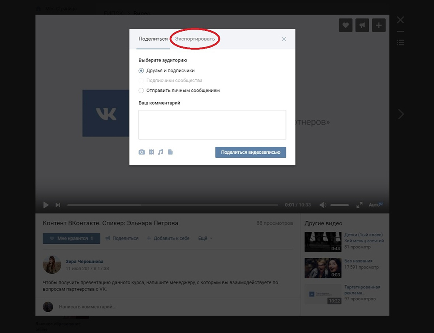This screenshot has height=333, width=434.
Task: Click into the Ваш комментарий text box
Action: tap(212, 125)
